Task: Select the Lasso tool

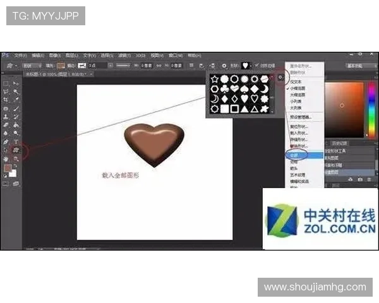Action: point(6,92)
